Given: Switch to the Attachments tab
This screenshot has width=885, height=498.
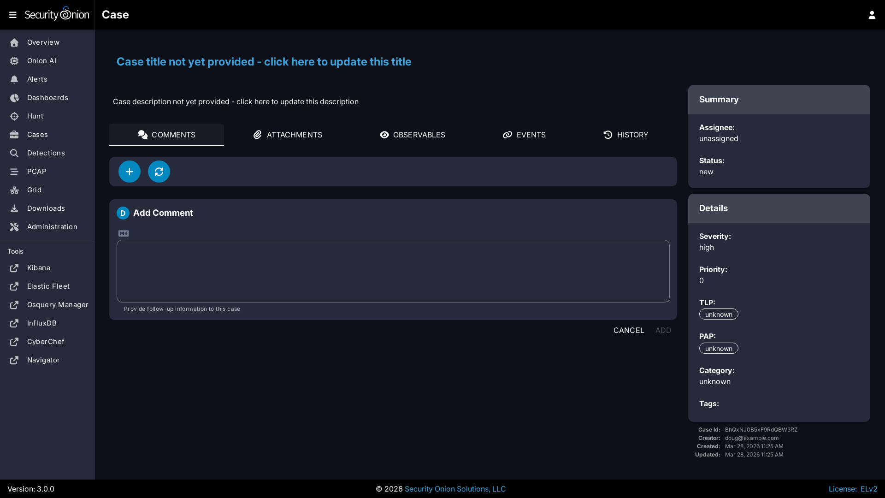Looking at the screenshot, I should [288, 135].
